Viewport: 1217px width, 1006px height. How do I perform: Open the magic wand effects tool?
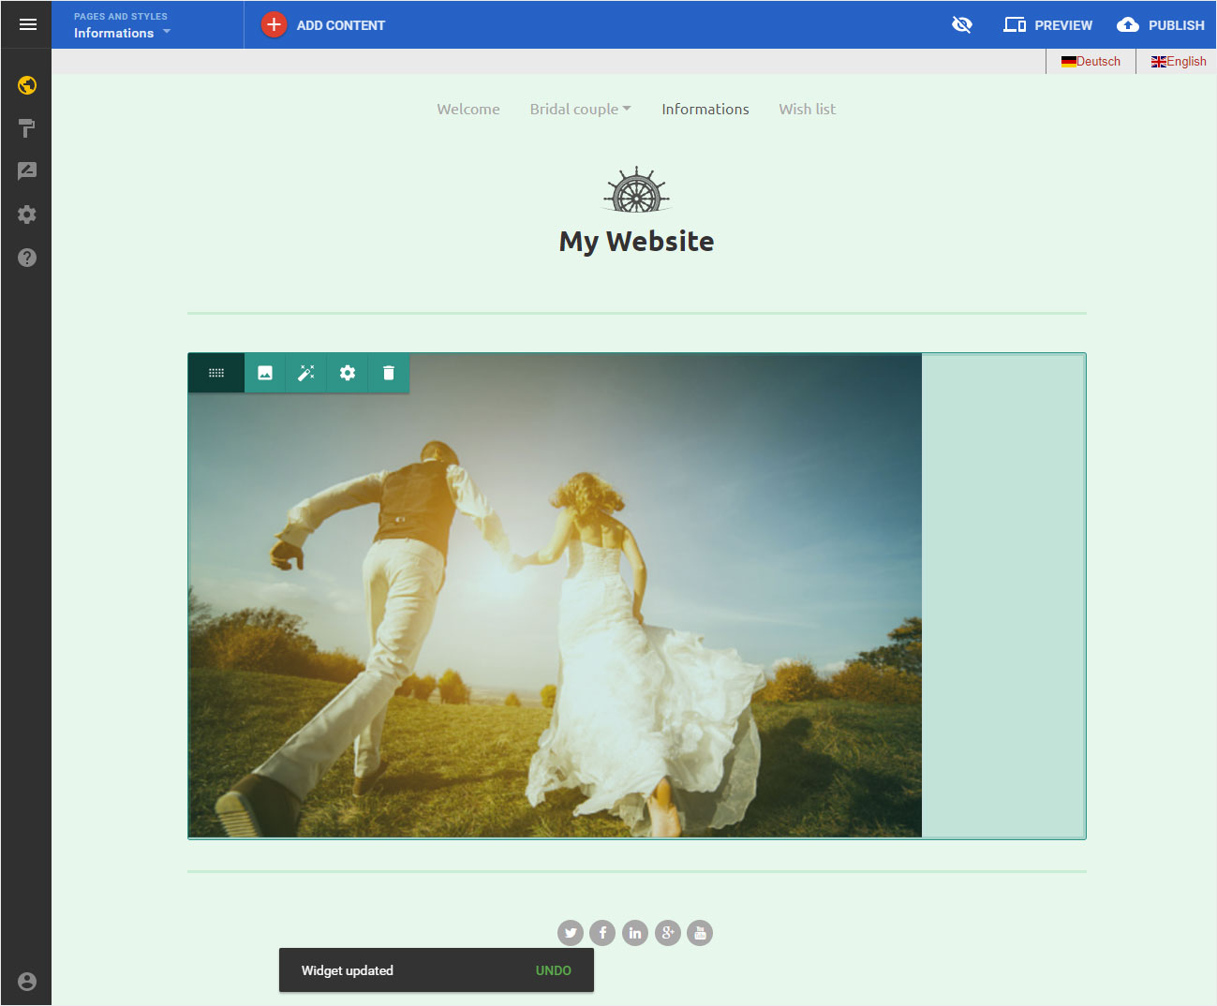tap(306, 373)
